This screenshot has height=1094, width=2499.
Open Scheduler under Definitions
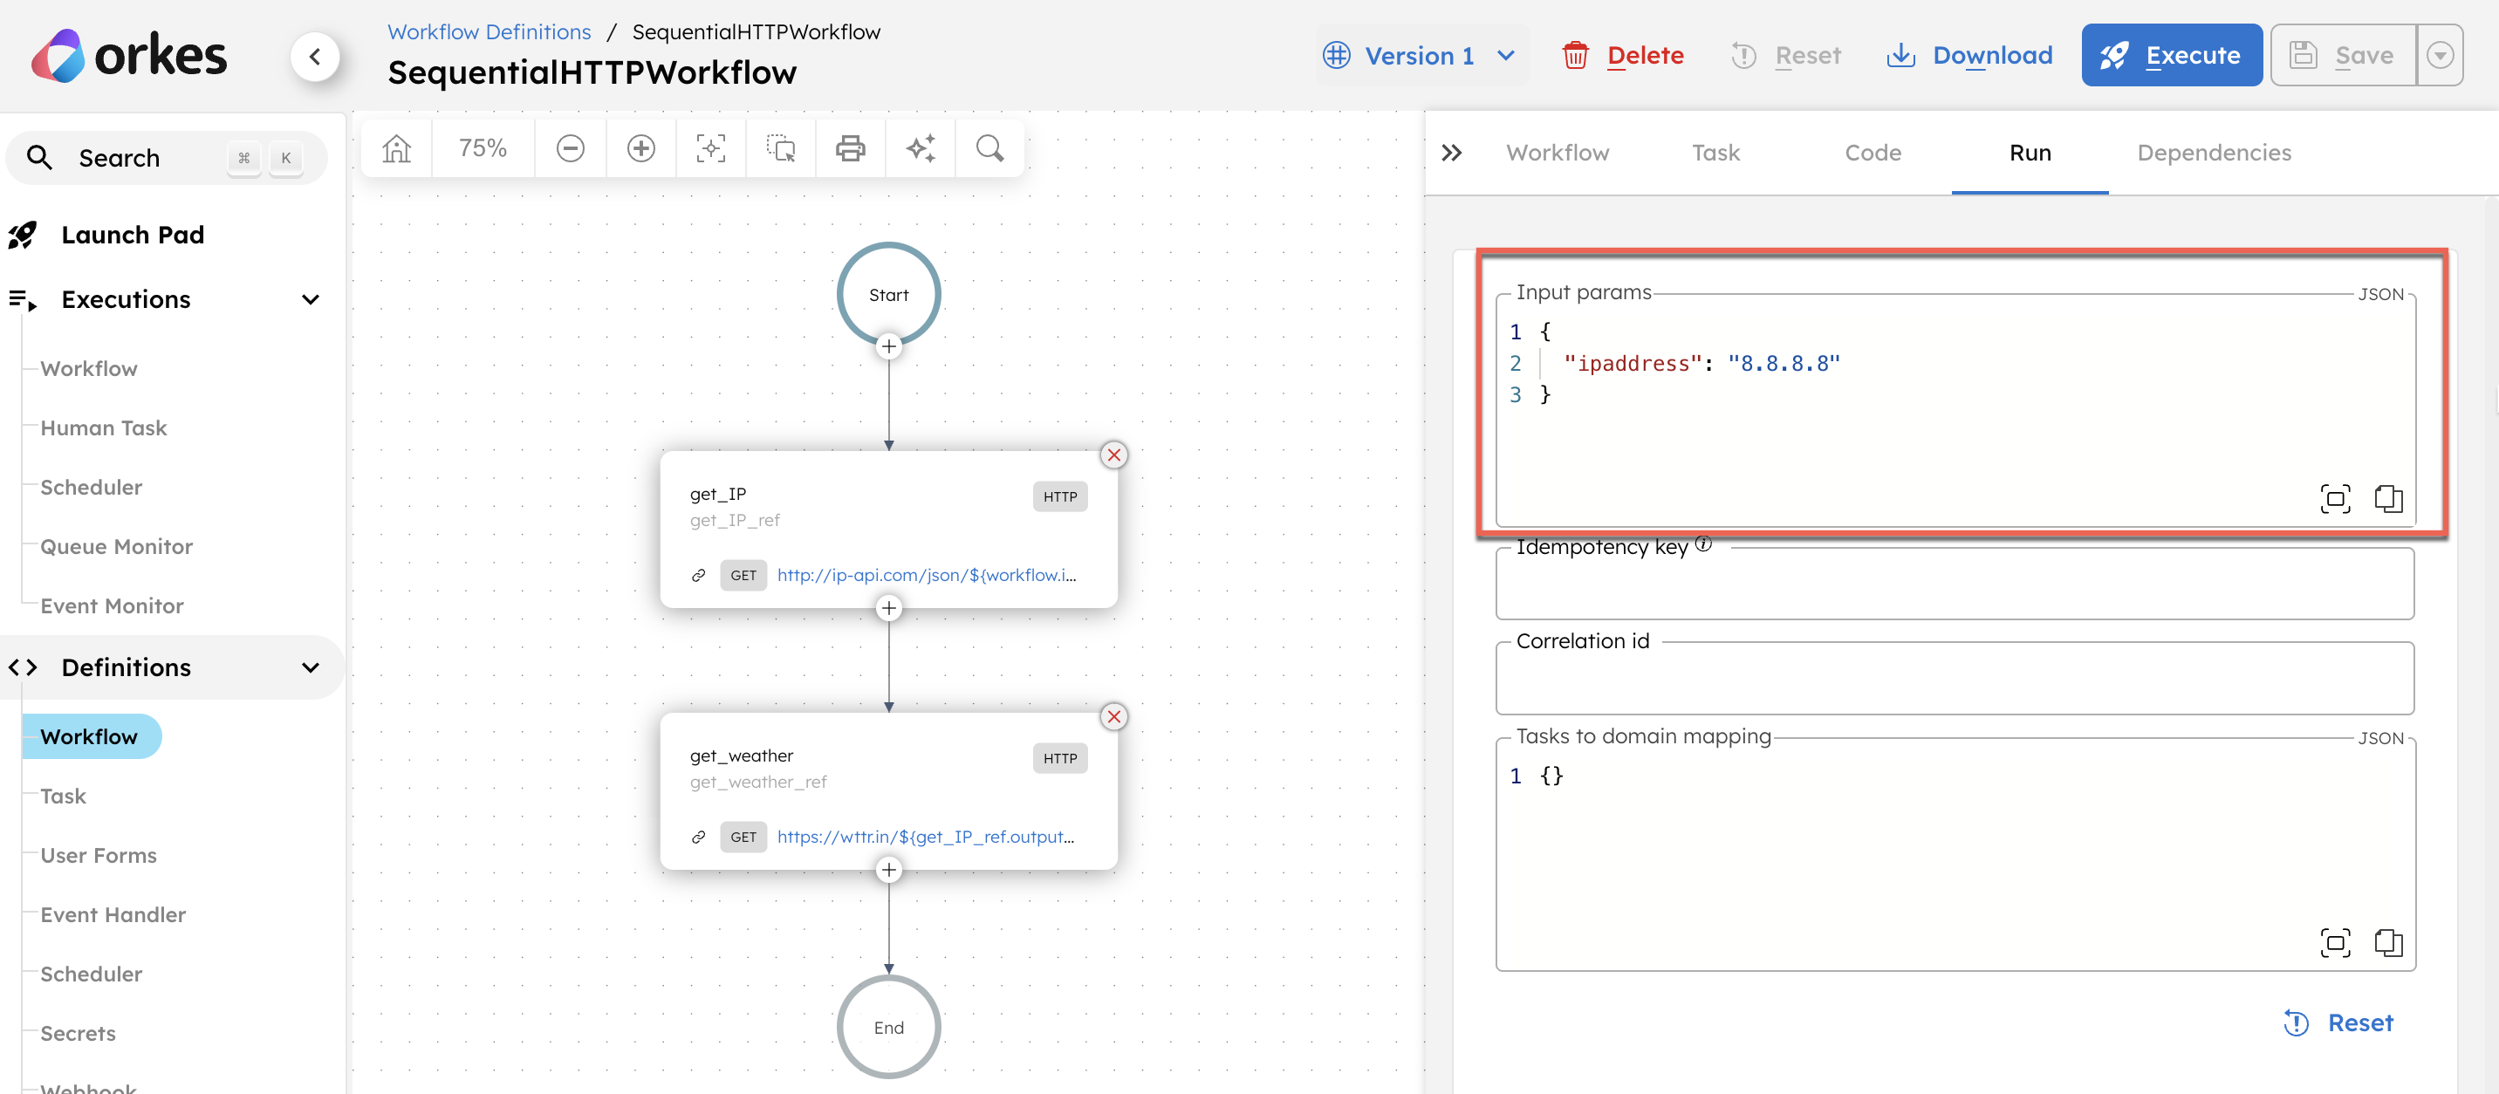(90, 973)
